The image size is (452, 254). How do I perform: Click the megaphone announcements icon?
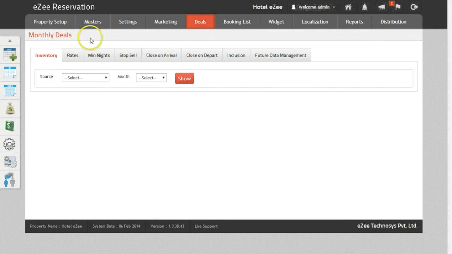(382, 7)
